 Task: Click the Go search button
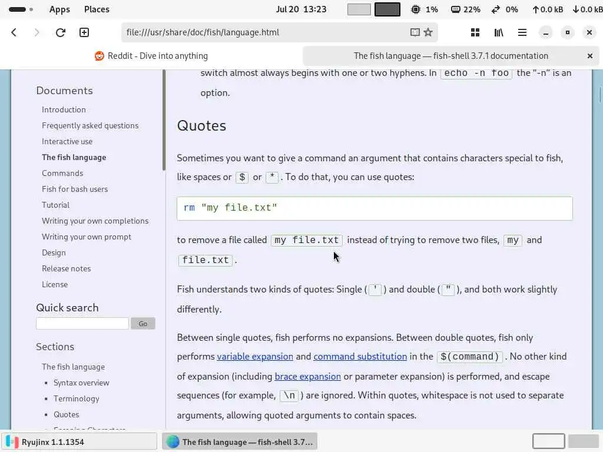pos(143,324)
